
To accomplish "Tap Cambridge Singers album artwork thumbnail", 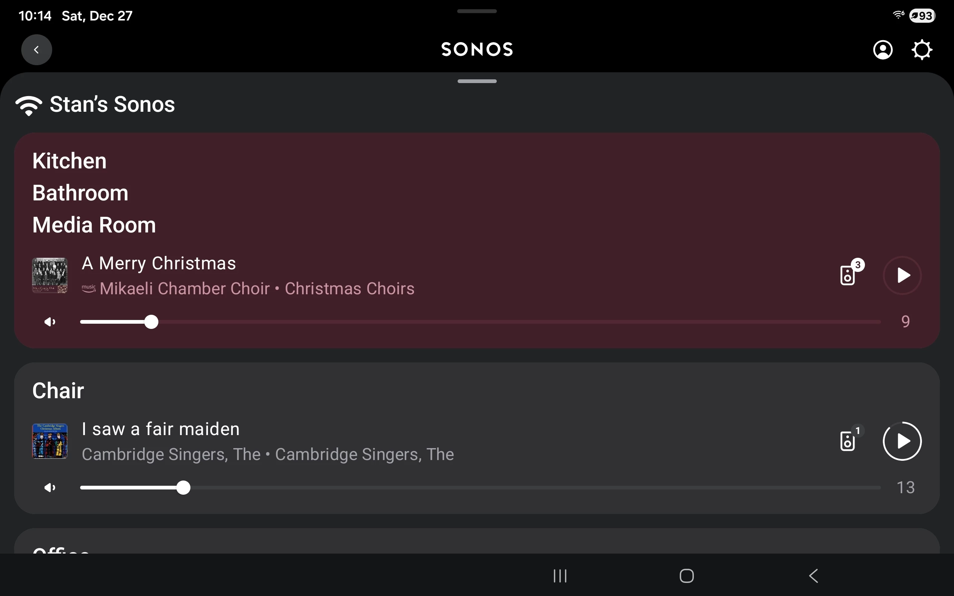I will click(50, 441).
